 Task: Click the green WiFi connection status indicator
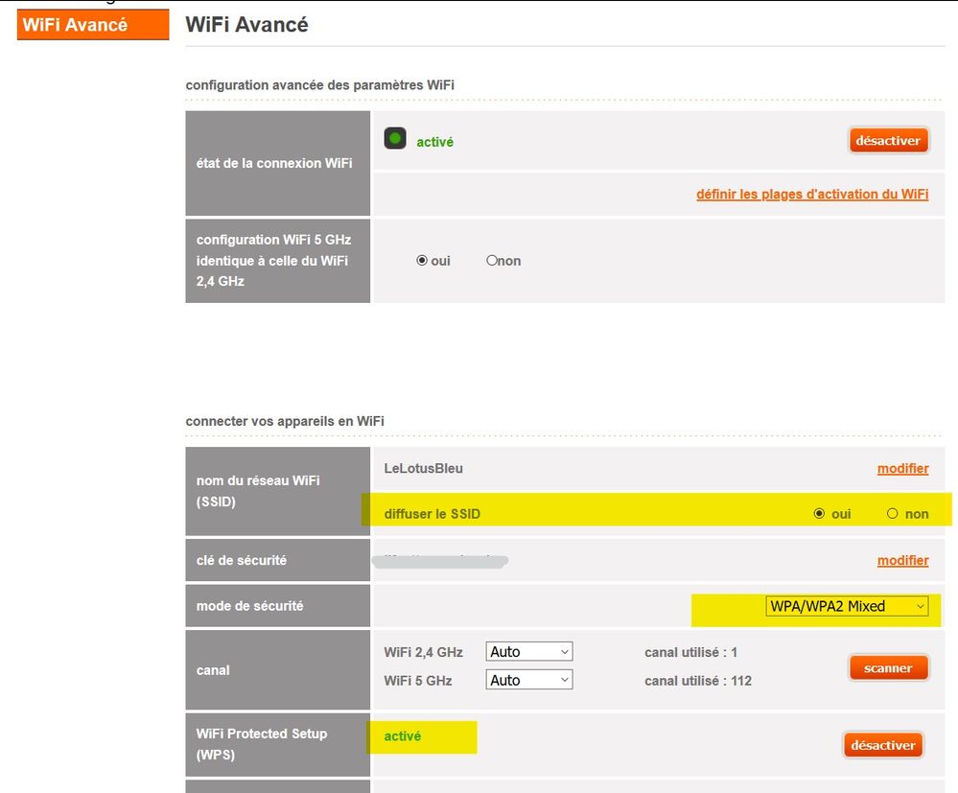click(395, 137)
